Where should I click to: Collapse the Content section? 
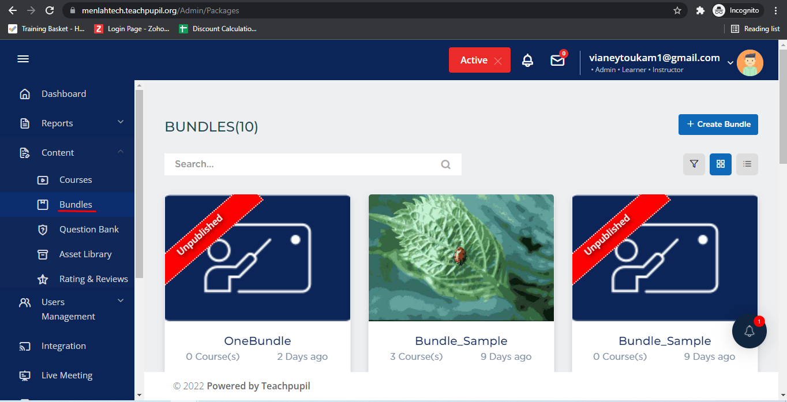(121, 152)
